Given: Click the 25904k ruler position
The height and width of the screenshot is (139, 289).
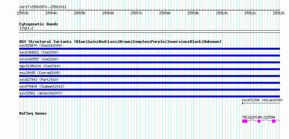Looking at the screenshot, I should coord(51,13).
